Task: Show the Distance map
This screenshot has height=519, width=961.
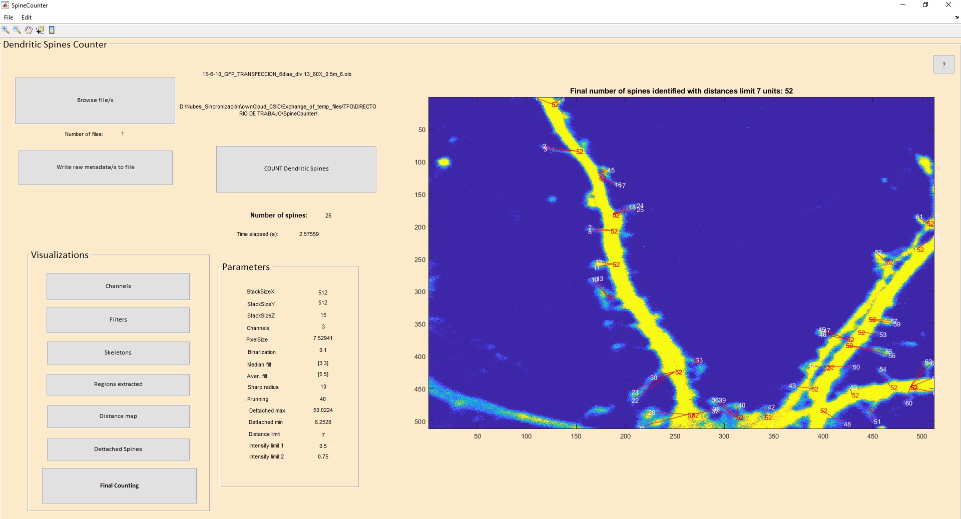Action: tap(118, 416)
